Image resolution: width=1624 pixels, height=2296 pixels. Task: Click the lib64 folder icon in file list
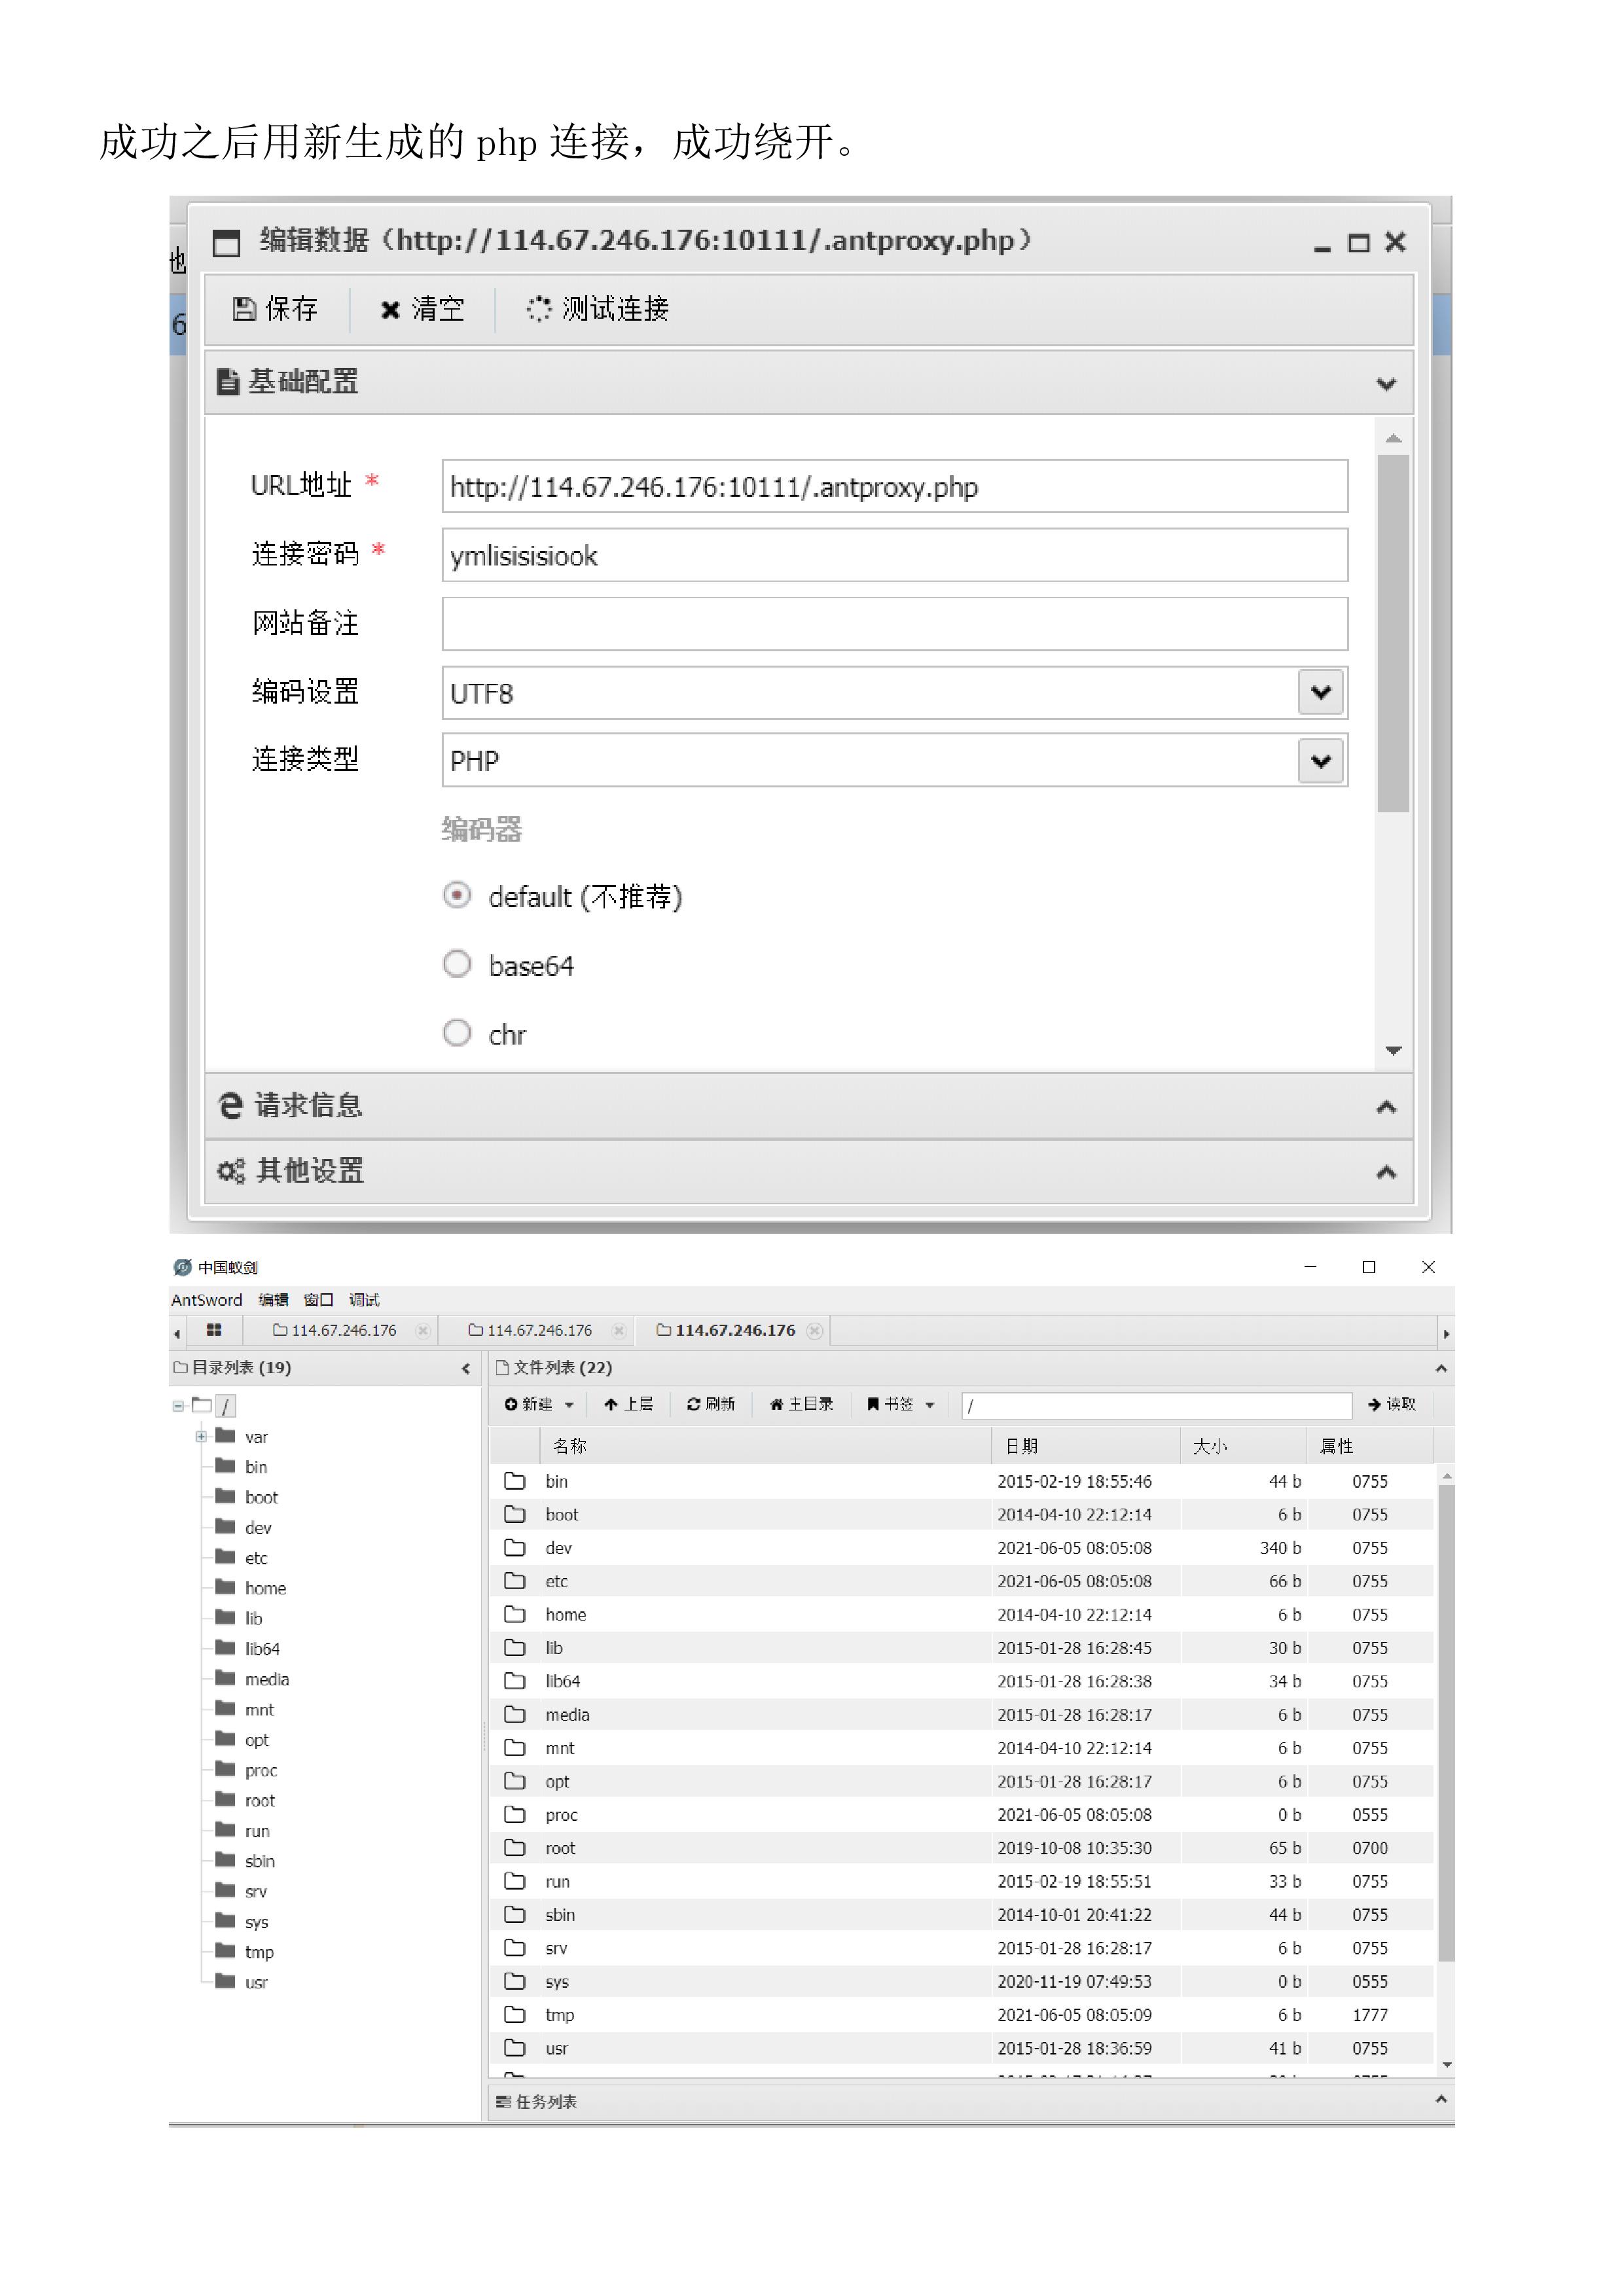[515, 1681]
